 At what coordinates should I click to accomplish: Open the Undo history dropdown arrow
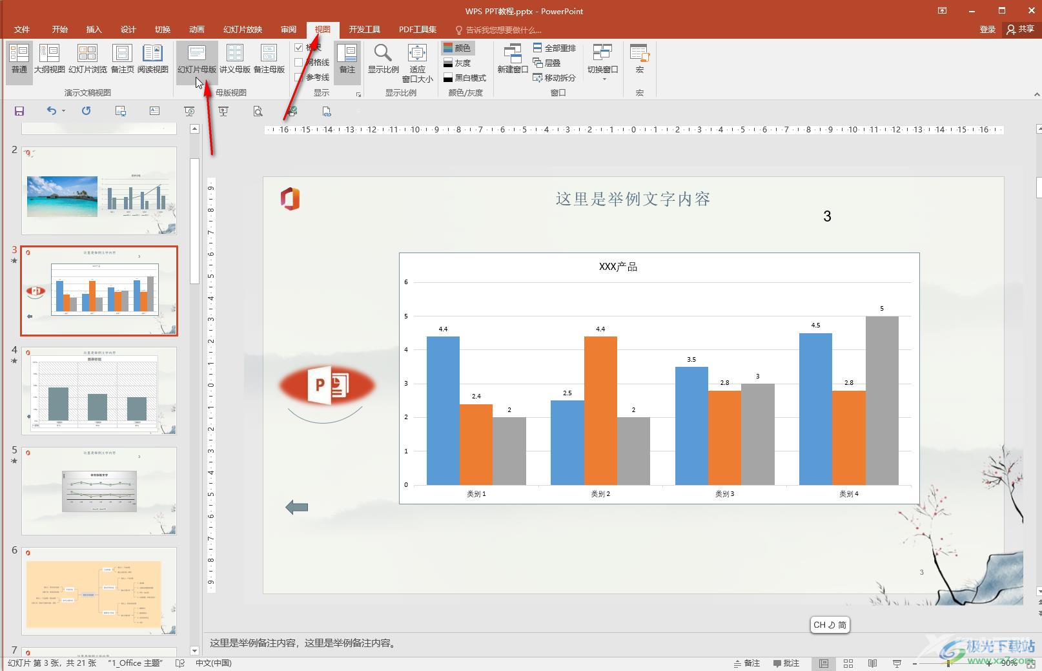point(63,111)
